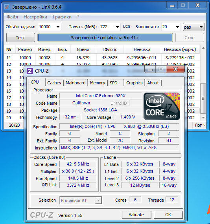This screenshot has width=210, height=224.
Task: Click the disabled Стоп button
Action: click(x=190, y=38)
